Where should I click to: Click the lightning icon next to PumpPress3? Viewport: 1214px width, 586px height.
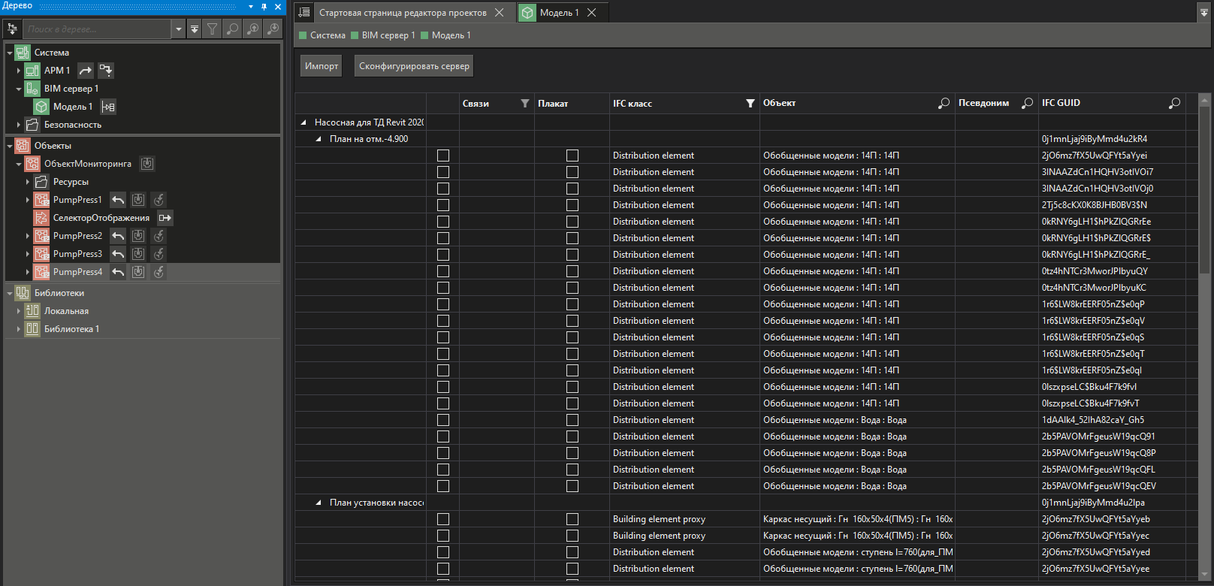pos(159,254)
